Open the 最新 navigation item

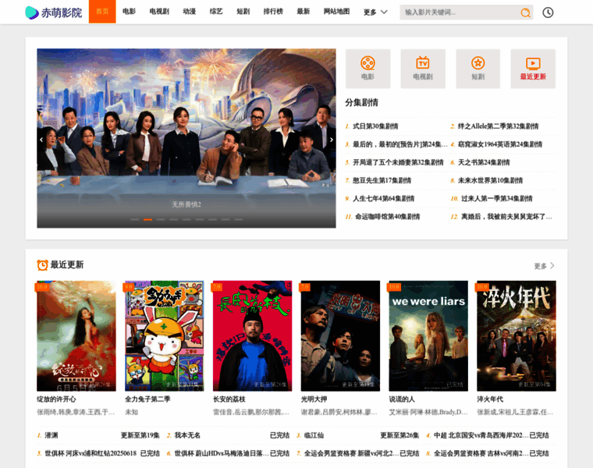(304, 12)
